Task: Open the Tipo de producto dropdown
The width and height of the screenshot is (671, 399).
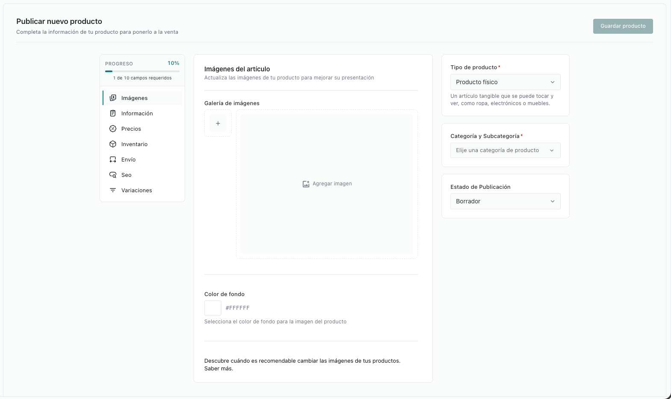Action: coord(505,82)
